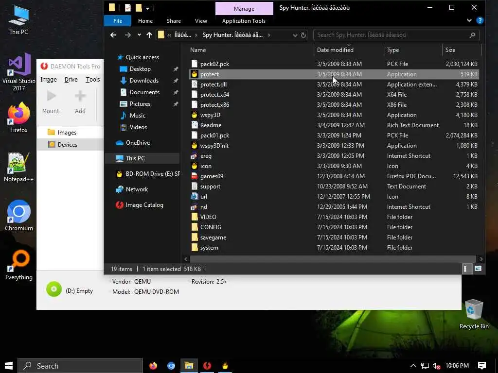Launch the Firefox desktop shortcut
The height and width of the screenshot is (373, 498).
19,118
